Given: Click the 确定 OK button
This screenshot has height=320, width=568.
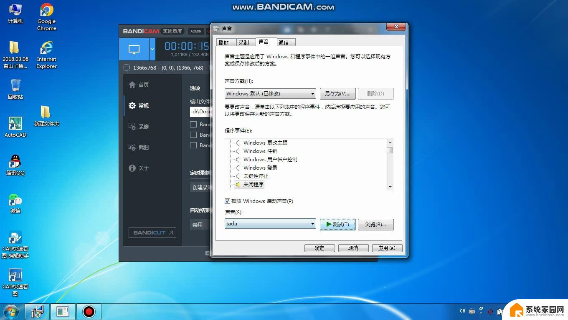Looking at the screenshot, I should (319, 248).
